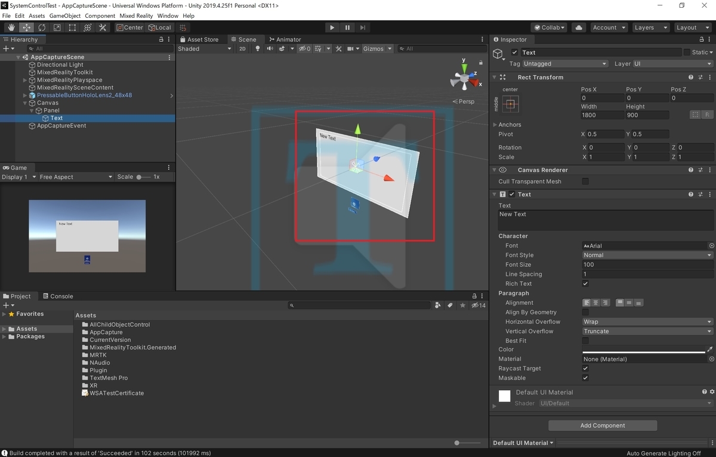Screen dimensions: 716x457
Task: Lock the Inspector panel
Action: [x=702, y=39]
